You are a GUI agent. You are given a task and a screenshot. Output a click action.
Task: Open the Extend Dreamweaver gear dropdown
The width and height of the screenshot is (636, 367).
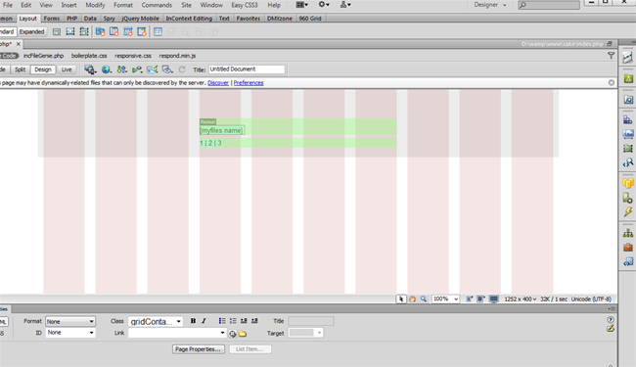(324, 5)
